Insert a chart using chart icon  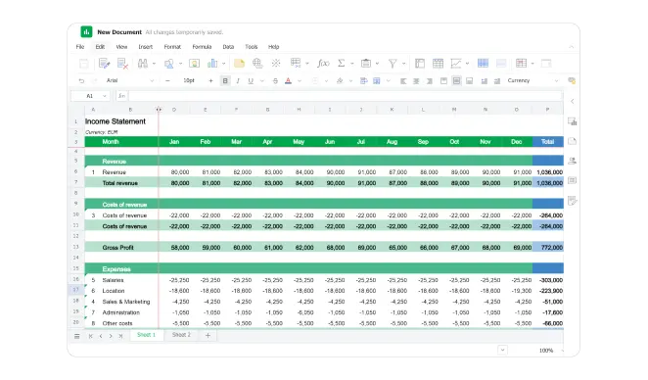(212, 64)
